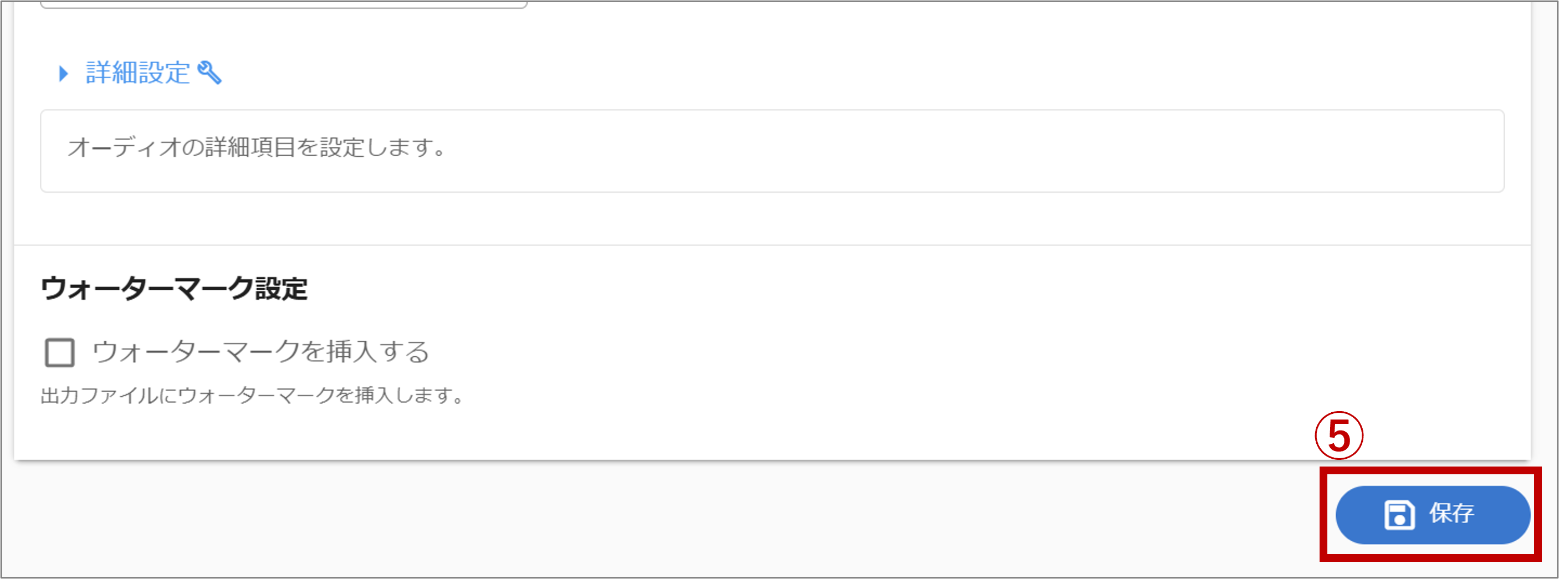Click the blue 保存 button

click(x=1433, y=514)
